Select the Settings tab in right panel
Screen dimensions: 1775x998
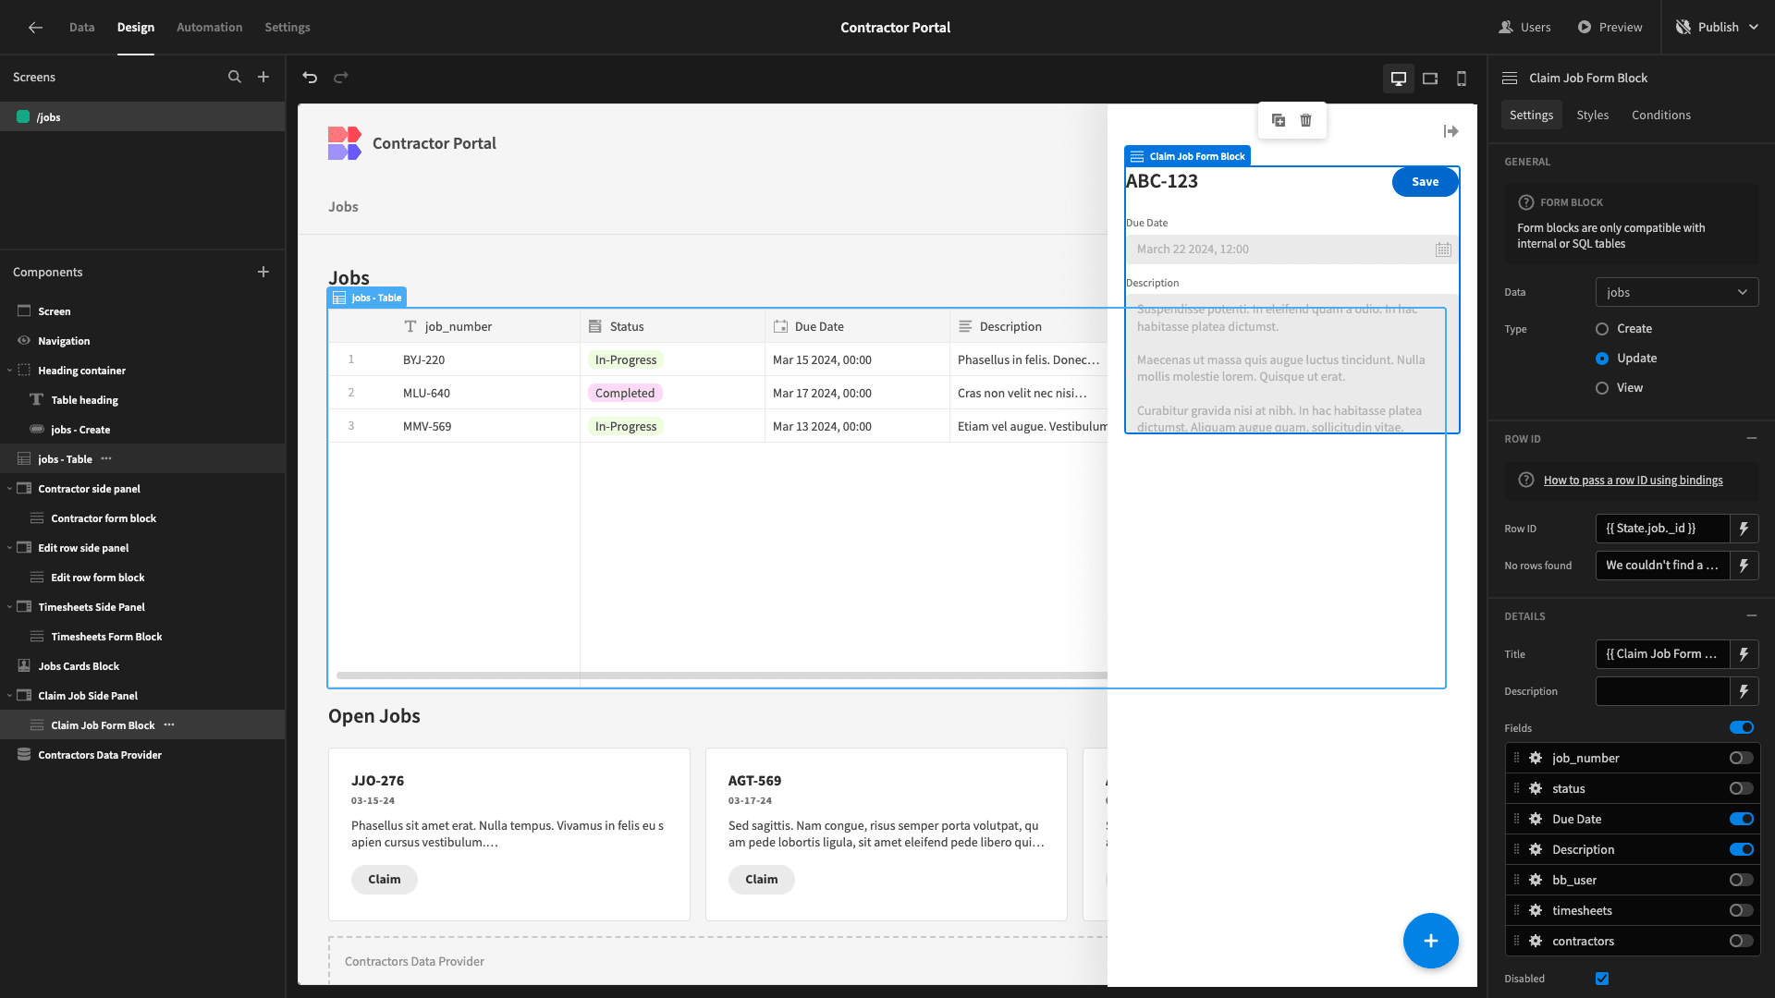tap(1531, 115)
